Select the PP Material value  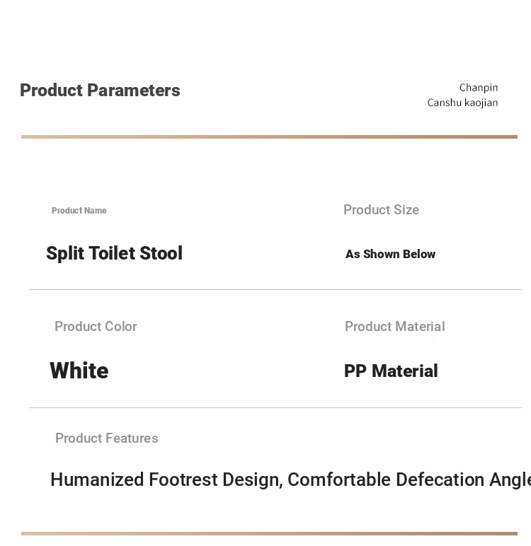[391, 371]
